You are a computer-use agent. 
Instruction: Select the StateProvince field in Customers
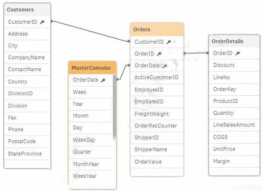[27, 154]
